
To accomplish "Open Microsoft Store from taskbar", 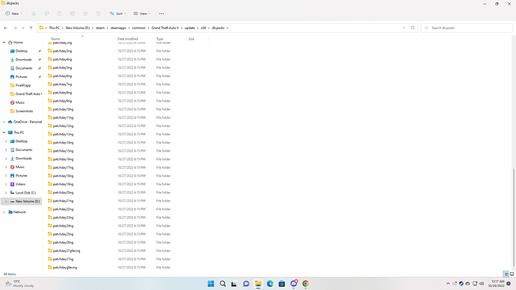I will (x=282, y=284).
